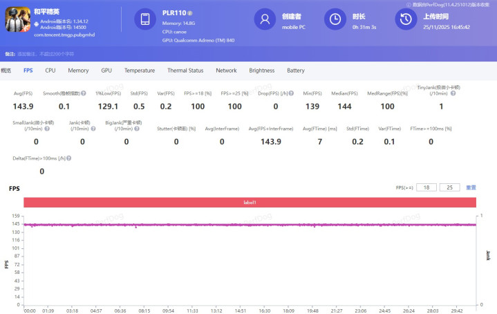The image size is (497, 314).
Task: Click the phone device icon beside PLR110
Action: (145, 20)
